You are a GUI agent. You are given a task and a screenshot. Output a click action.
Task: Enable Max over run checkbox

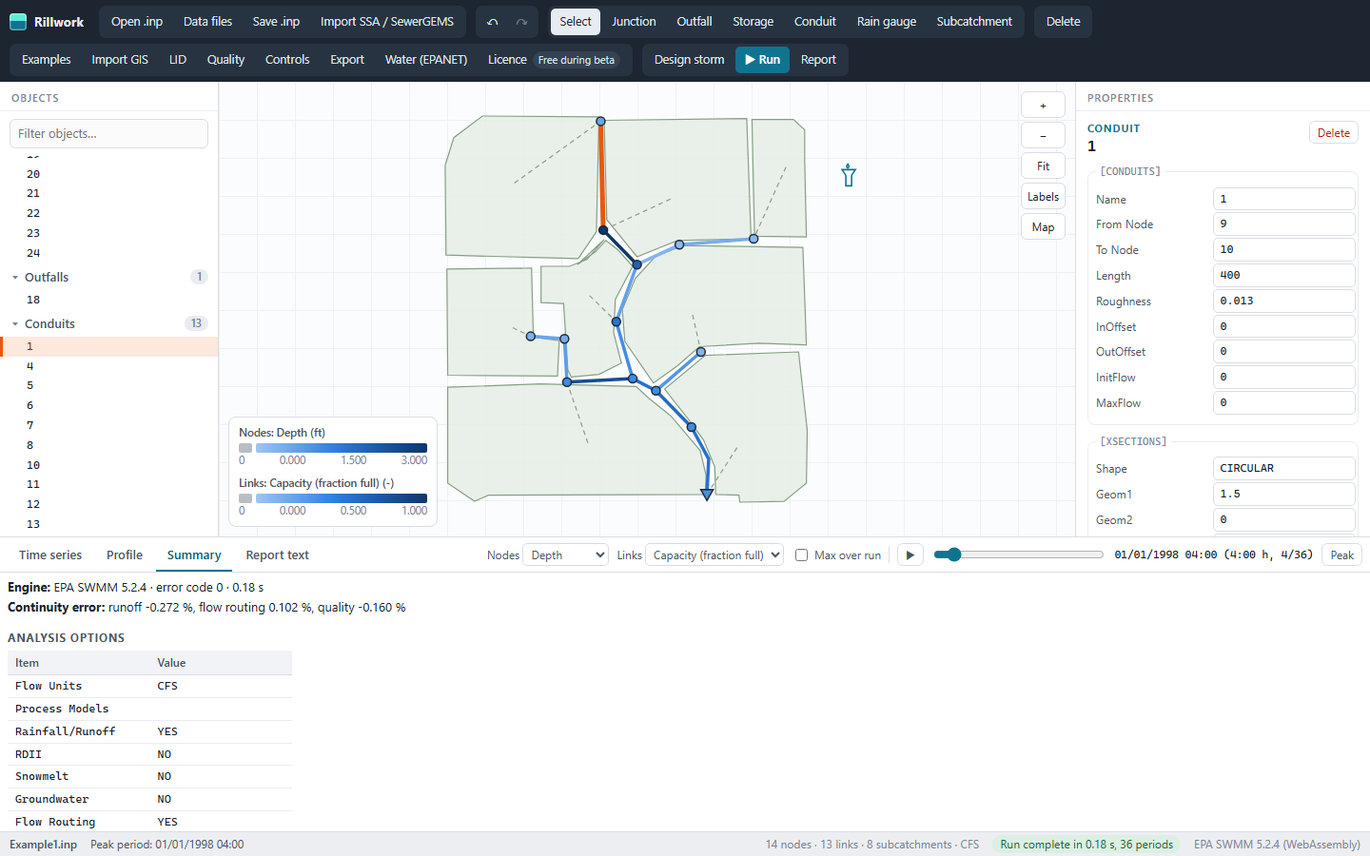(801, 555)
